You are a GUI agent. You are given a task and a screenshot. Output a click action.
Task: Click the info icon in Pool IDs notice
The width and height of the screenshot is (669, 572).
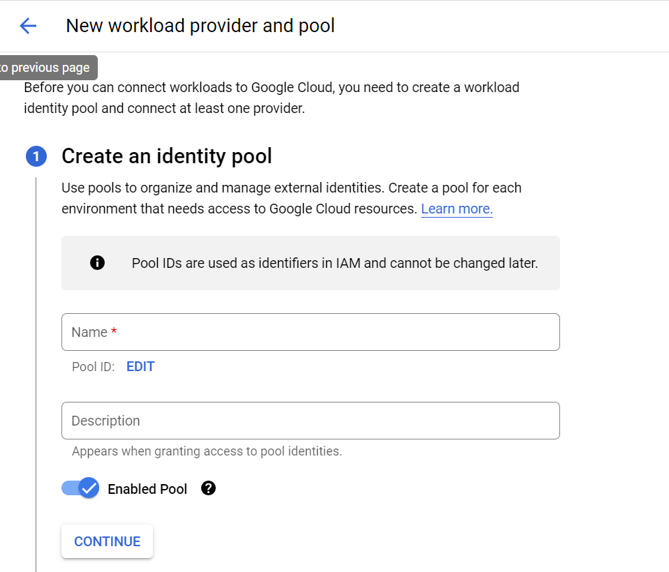[98, 263]
